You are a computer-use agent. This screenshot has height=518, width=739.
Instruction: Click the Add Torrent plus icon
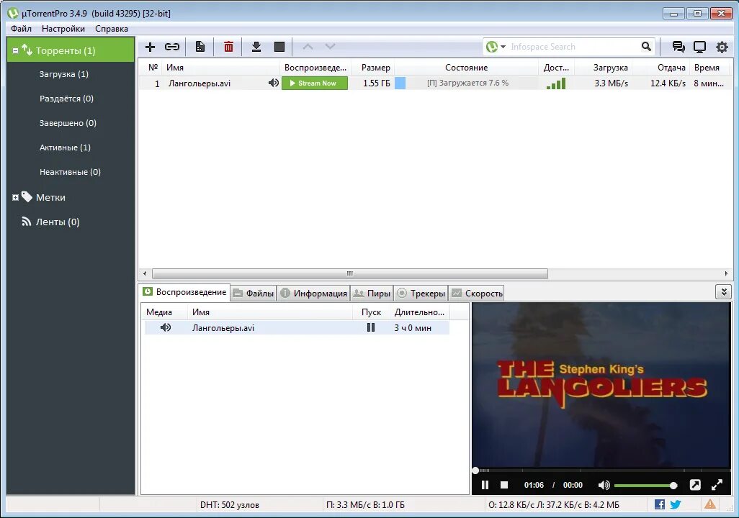(x=150, y=47)
